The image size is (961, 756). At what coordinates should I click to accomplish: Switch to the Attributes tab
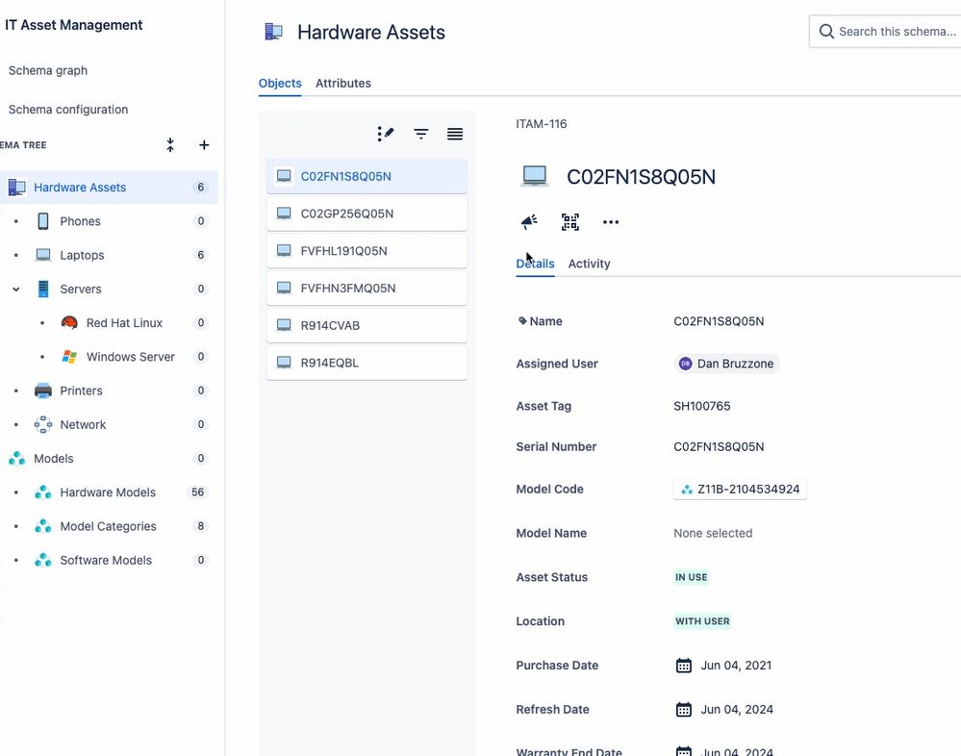click(342, 83)
